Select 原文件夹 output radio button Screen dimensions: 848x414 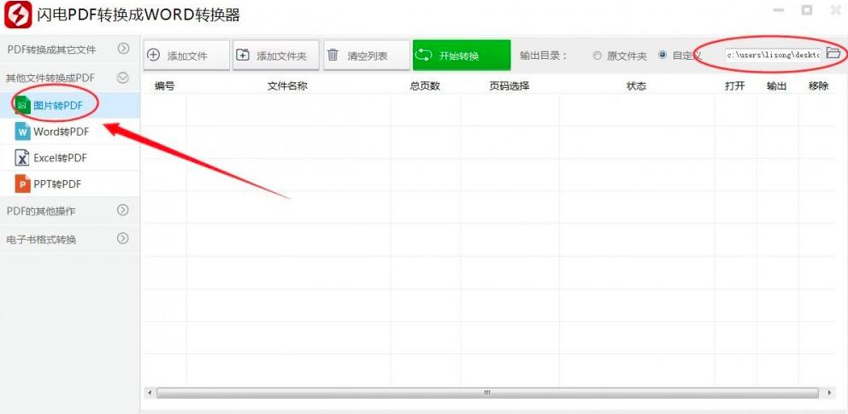point(597,55)
